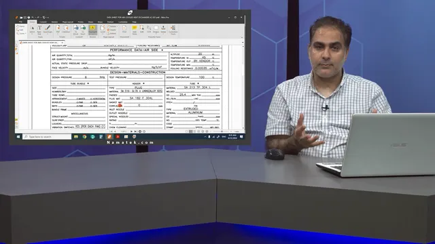Screen dimensions: 435x244
Task: Run the OCR tool
Action: pos(149,29)
